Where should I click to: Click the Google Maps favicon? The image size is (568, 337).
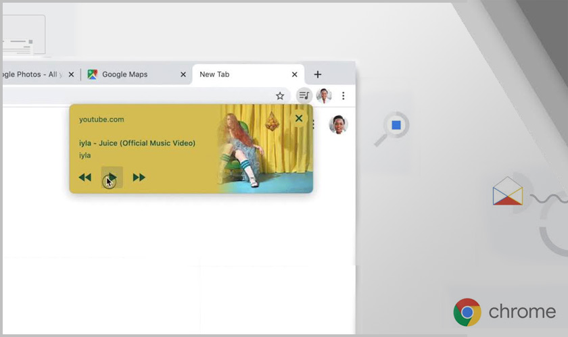click(x=93, y=74)
